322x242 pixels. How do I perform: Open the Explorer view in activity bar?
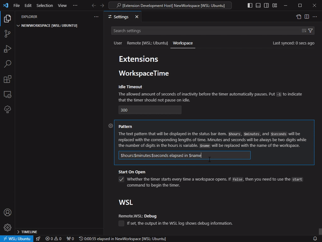[x=7, y=19]
